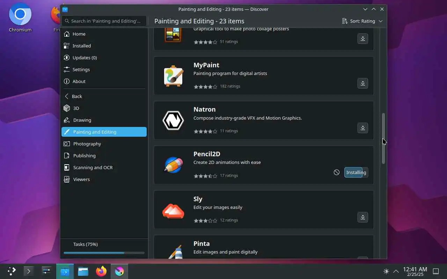Go to the Home page

pos(104,34)
